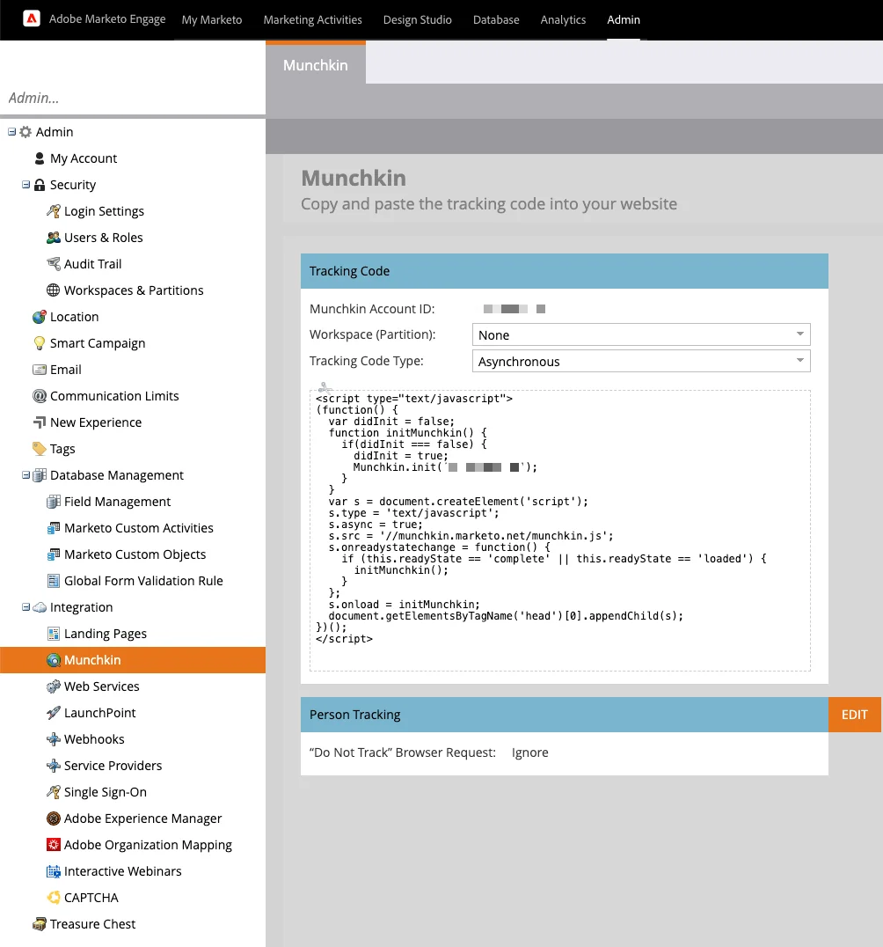Screen dimensions: 883x947
Task: Click the Service Providers icon
Action: pos(53,766)
